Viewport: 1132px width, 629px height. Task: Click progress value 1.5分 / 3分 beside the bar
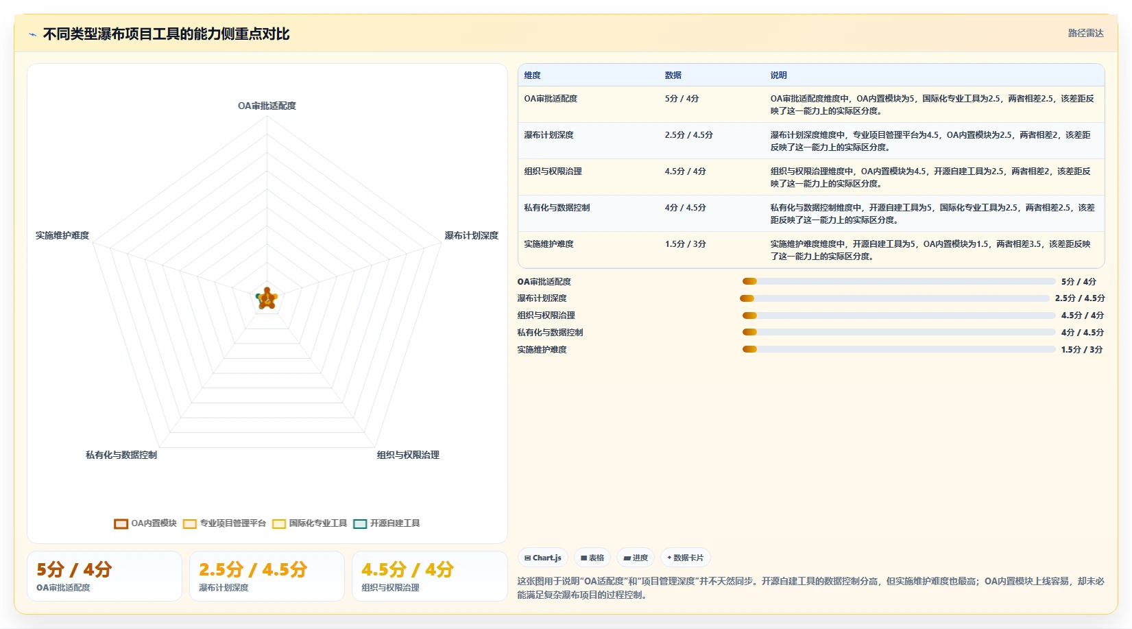click(x=1082, y=350)
